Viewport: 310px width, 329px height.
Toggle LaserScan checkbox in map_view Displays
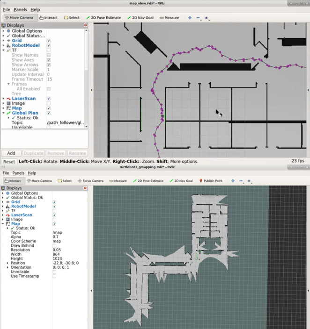pyautogui.click(x=49, y=99)
